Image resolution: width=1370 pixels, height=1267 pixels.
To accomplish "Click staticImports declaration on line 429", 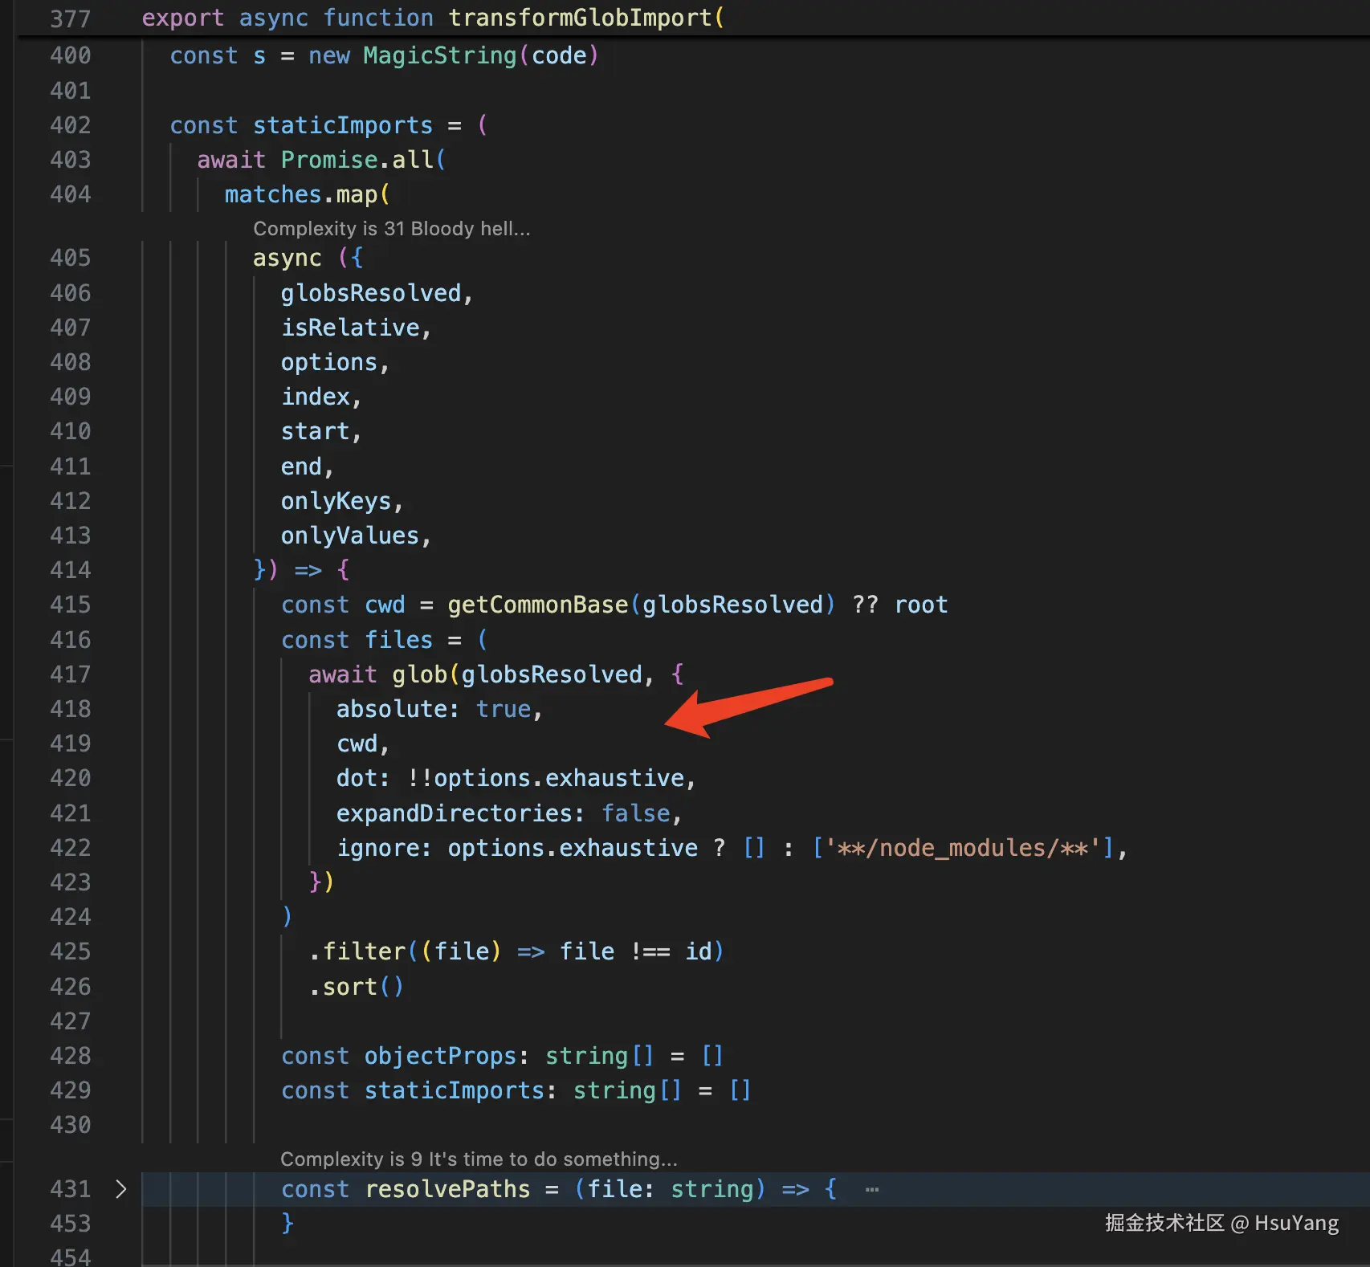I will point(455,1090).
